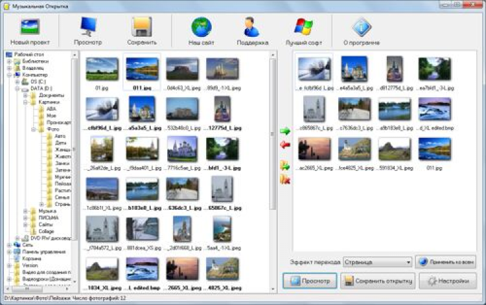The height and width of the screenshot is (305, 486).
Task: Click the DVD RW дисковод drive icon
Action: pos(25,238)
